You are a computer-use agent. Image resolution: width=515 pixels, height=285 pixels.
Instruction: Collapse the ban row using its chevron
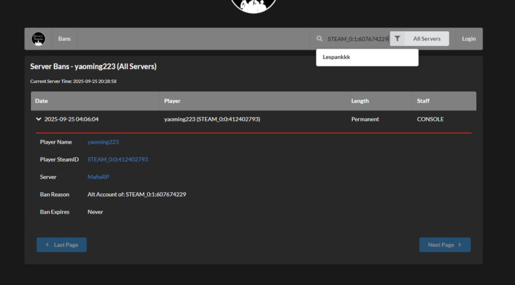click(39, 119)
